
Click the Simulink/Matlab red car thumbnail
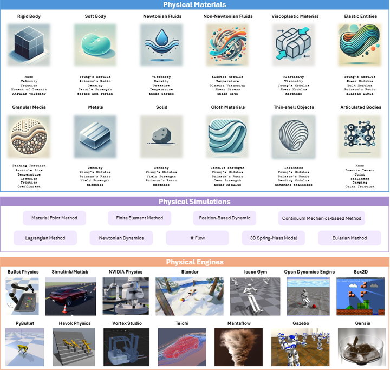[70, 296]
